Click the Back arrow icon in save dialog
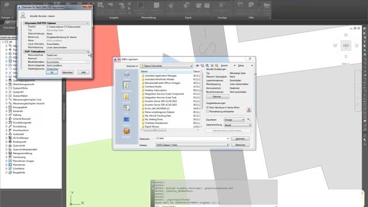Viewport: 368px width, 207px height. tap(197, 66)
